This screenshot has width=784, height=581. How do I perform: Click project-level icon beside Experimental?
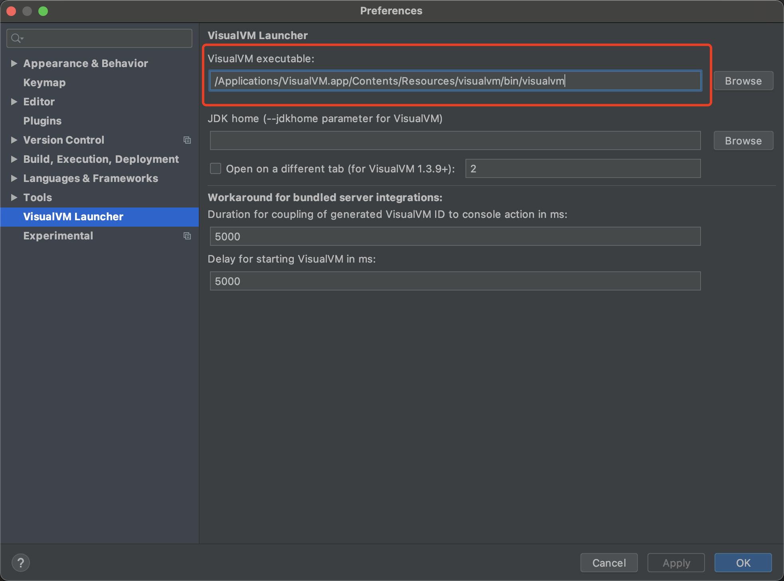point(187,236)
